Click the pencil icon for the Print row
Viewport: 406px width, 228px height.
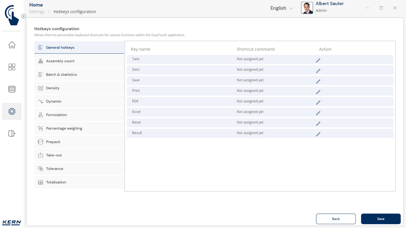318,92
